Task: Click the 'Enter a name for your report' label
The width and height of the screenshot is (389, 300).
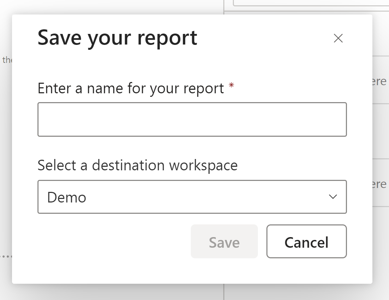Action: point(131,88)
